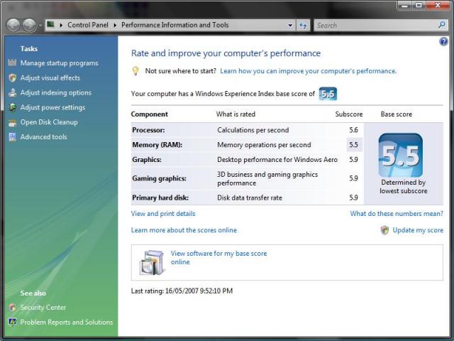
Task: Click the Graphics: row label
Action: [x=147, y=159]
